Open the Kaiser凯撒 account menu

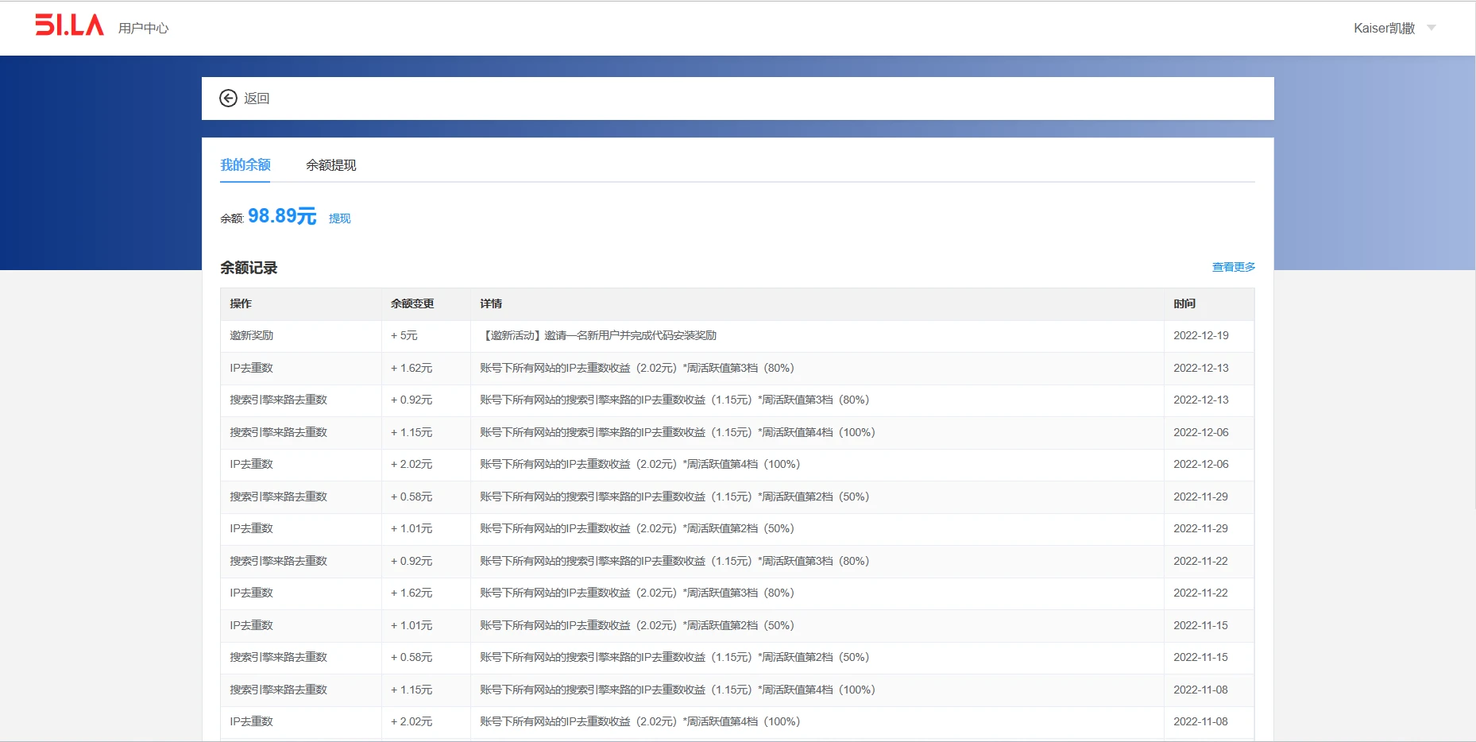point(1384,28)
